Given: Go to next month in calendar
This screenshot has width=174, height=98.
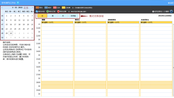Looking at the screenshot, I should coord(32,8).
